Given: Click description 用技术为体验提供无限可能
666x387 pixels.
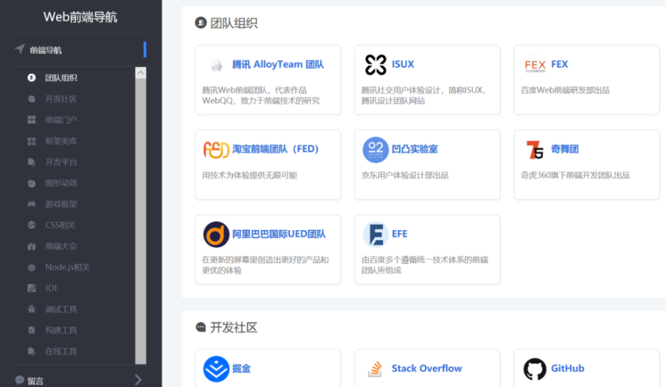Looking at the screenshot, I should click(x=249, y=176).
